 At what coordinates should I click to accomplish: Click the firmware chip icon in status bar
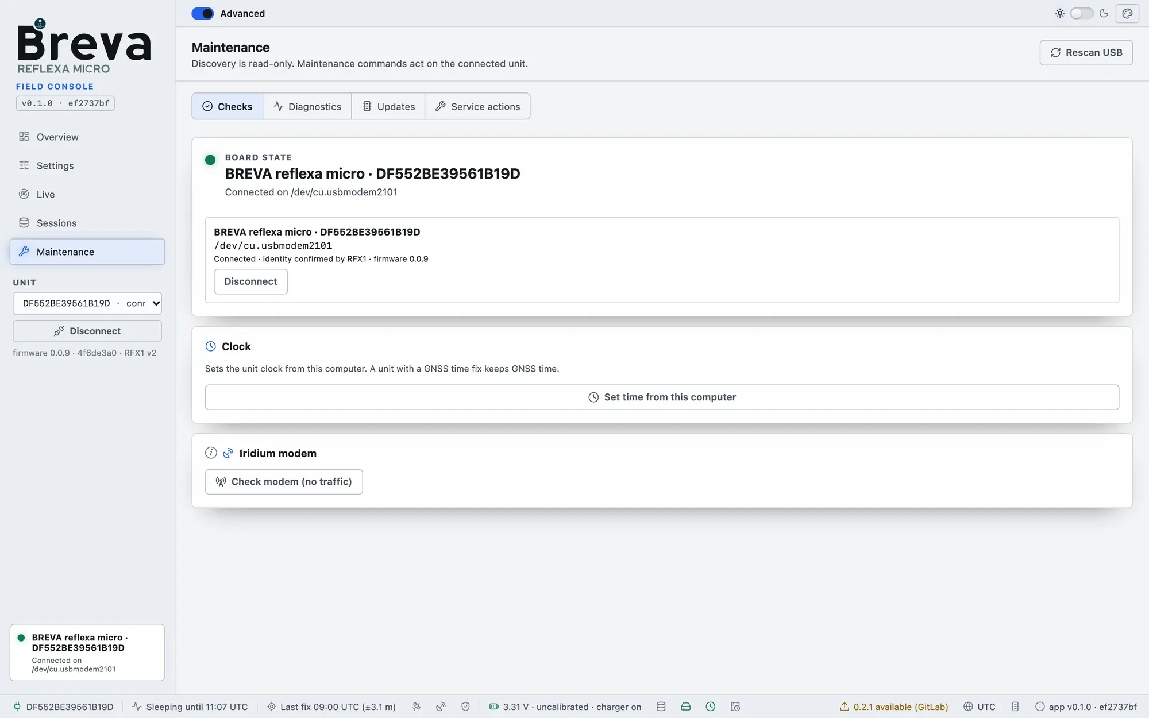[1016, 707]
